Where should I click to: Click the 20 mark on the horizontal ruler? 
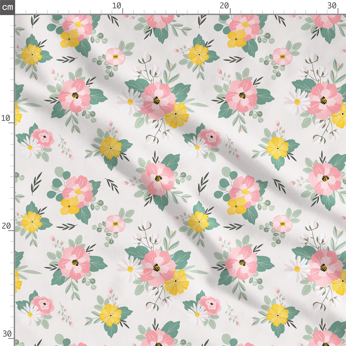[x=224, y=5]
